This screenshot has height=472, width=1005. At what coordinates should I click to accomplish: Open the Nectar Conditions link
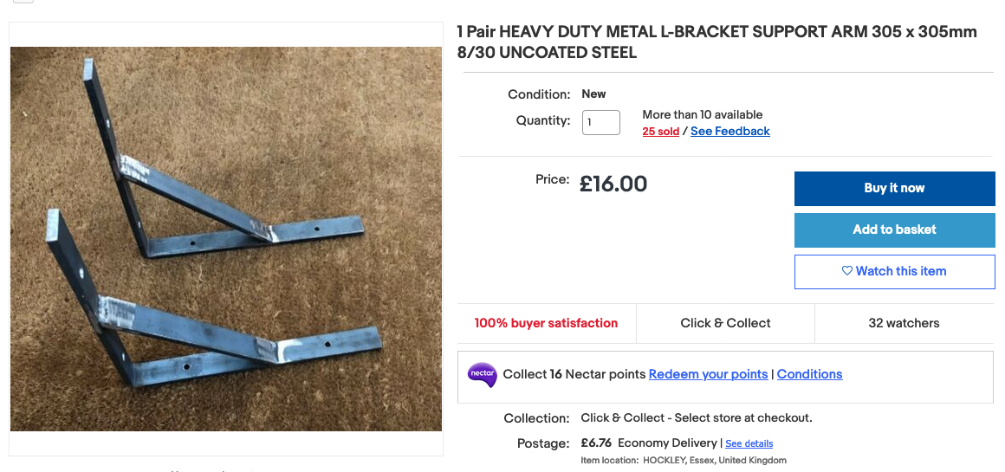coord(809,374)
